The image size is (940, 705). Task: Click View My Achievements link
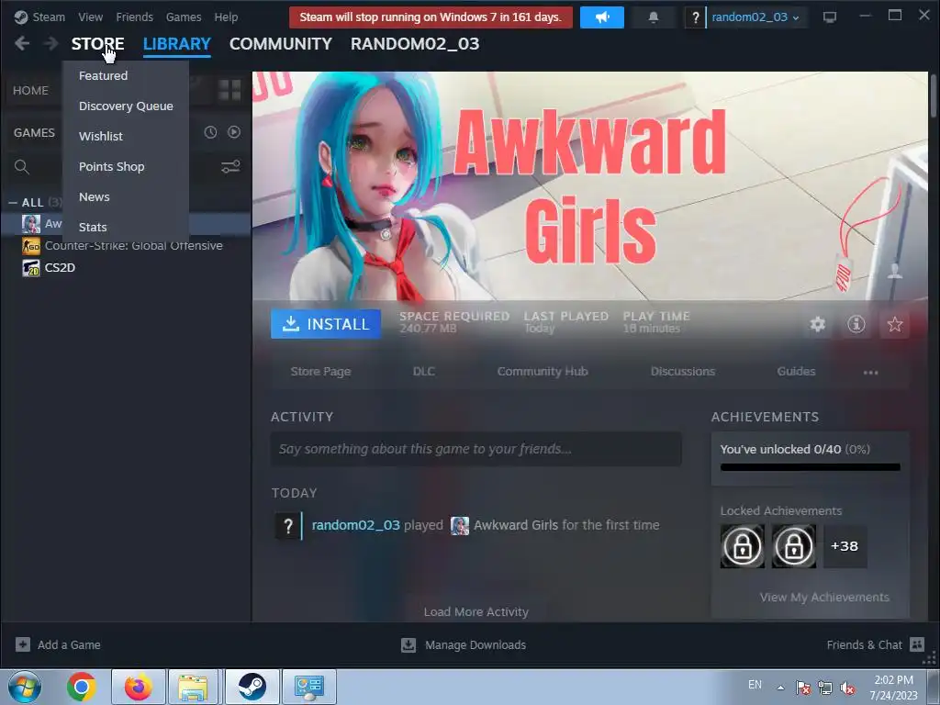[824, 597]
